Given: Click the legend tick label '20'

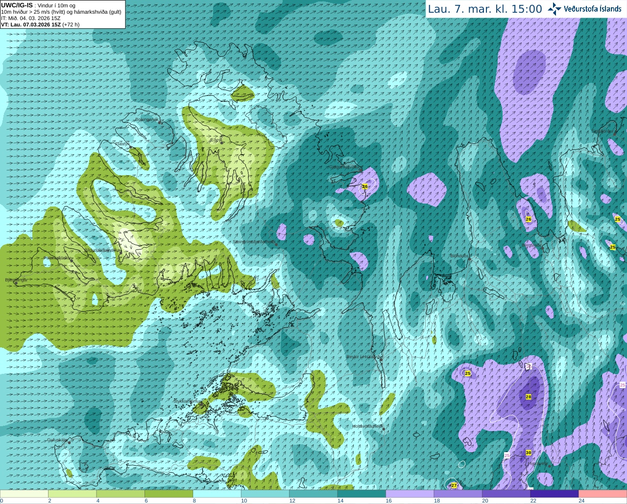Looking at the screenshot, I should [484, 501].
